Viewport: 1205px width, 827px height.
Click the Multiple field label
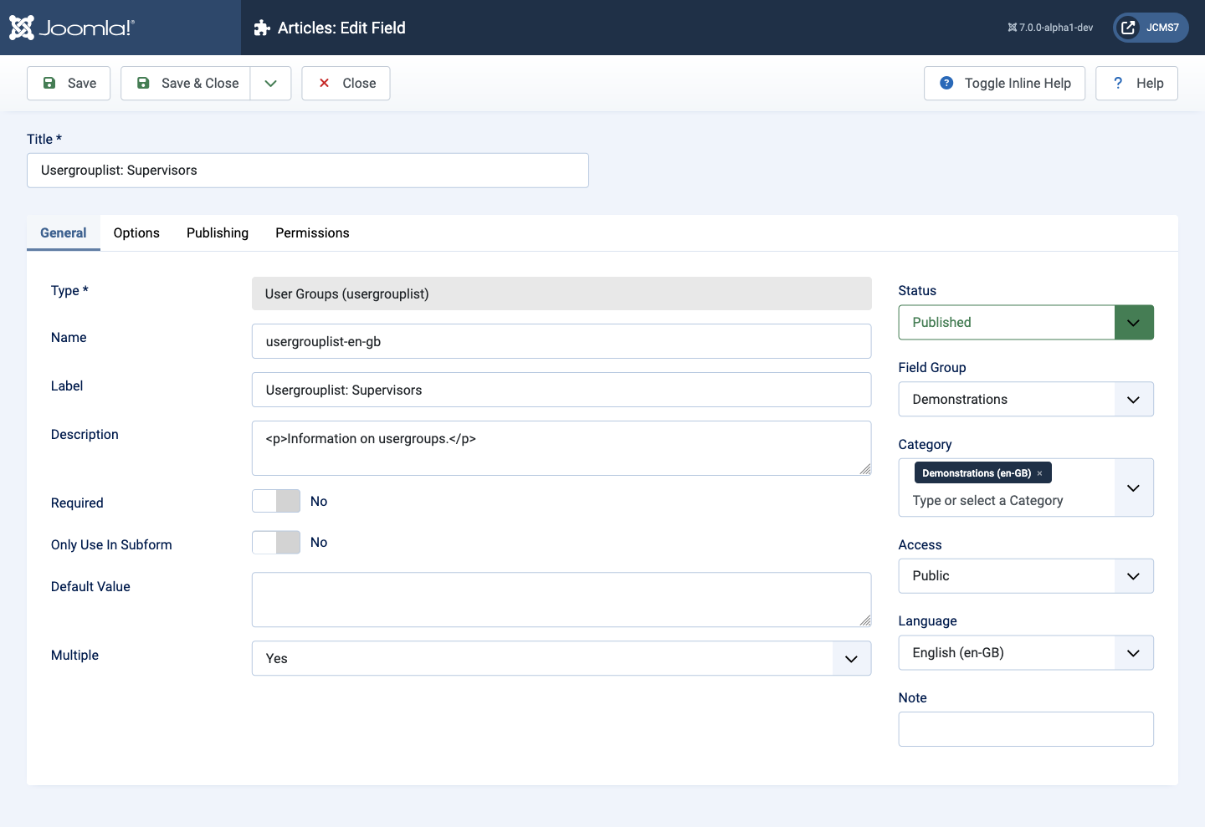pos(74,655)
